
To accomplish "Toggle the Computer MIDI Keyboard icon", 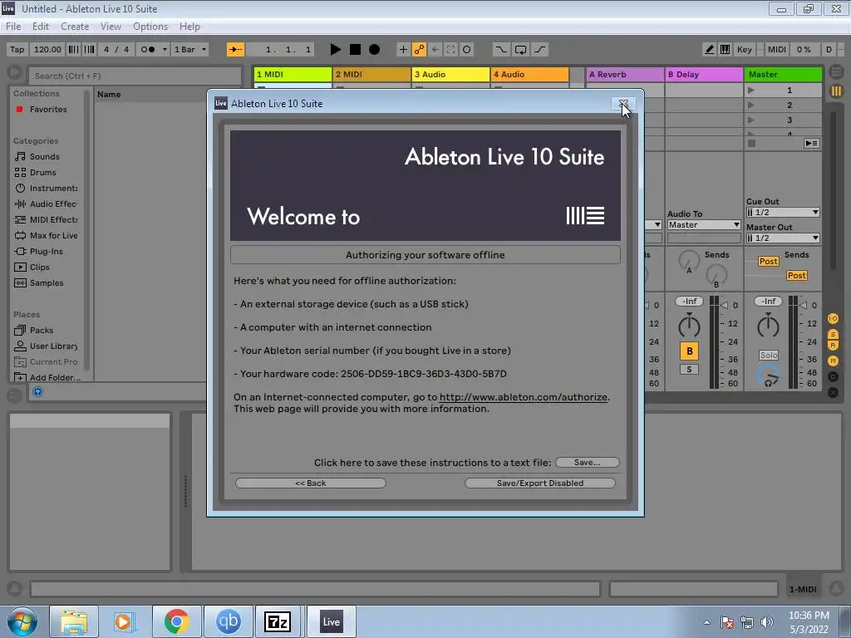I will point(725,49).
